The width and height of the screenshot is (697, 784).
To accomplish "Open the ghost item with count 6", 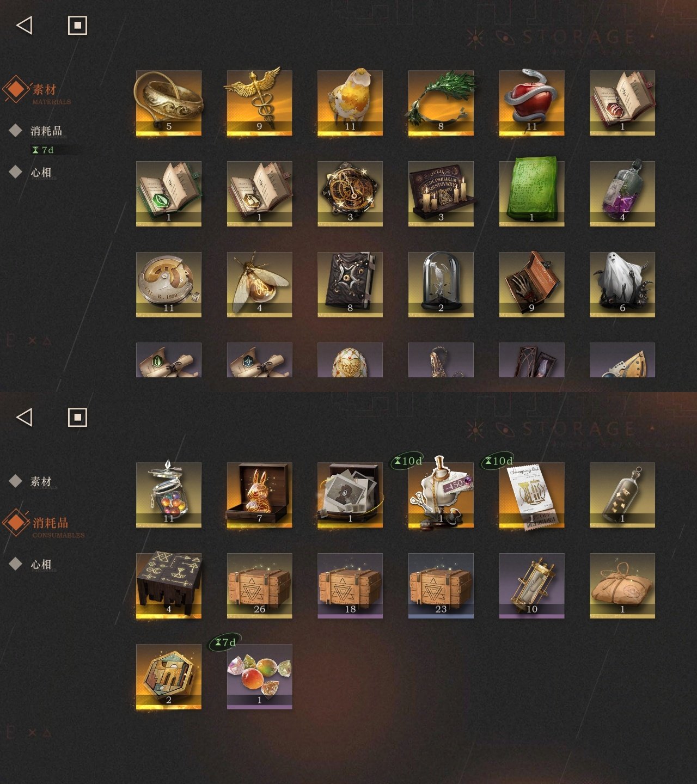I will [x=622, y=284].
